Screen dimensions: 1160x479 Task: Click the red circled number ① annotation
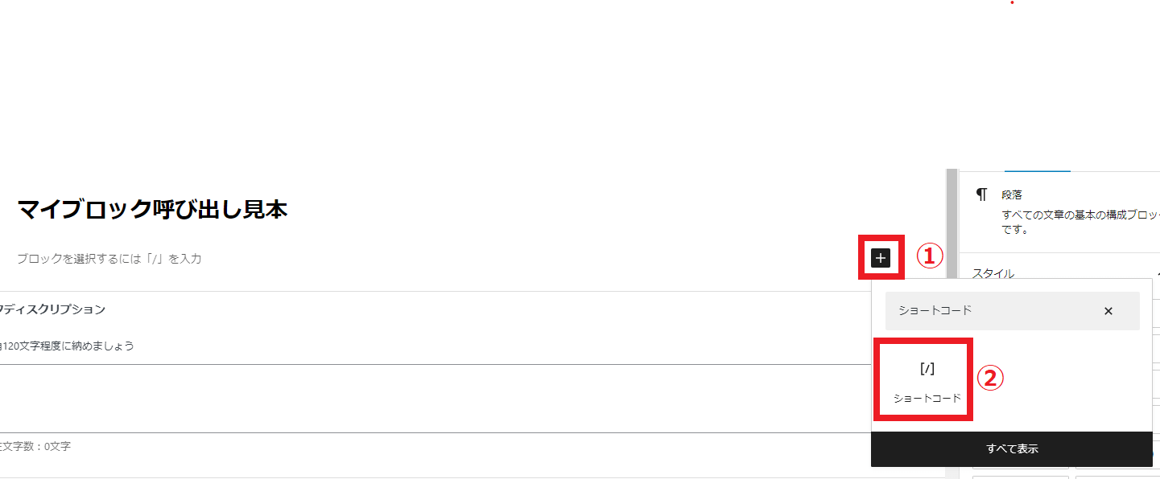(930, 256)
